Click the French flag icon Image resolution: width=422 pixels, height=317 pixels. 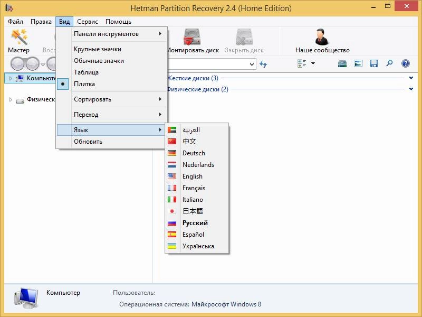pyautogui.click(x=172, y=188)
